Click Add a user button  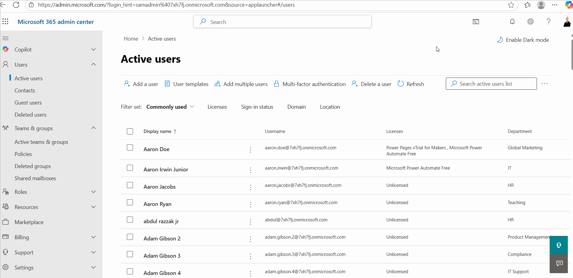pyautogui.click(x=141, y=84)
